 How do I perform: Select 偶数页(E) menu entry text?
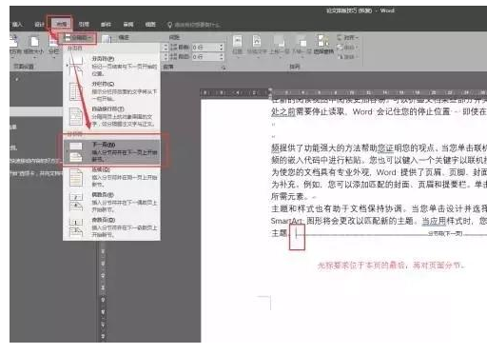pos(103,194)
